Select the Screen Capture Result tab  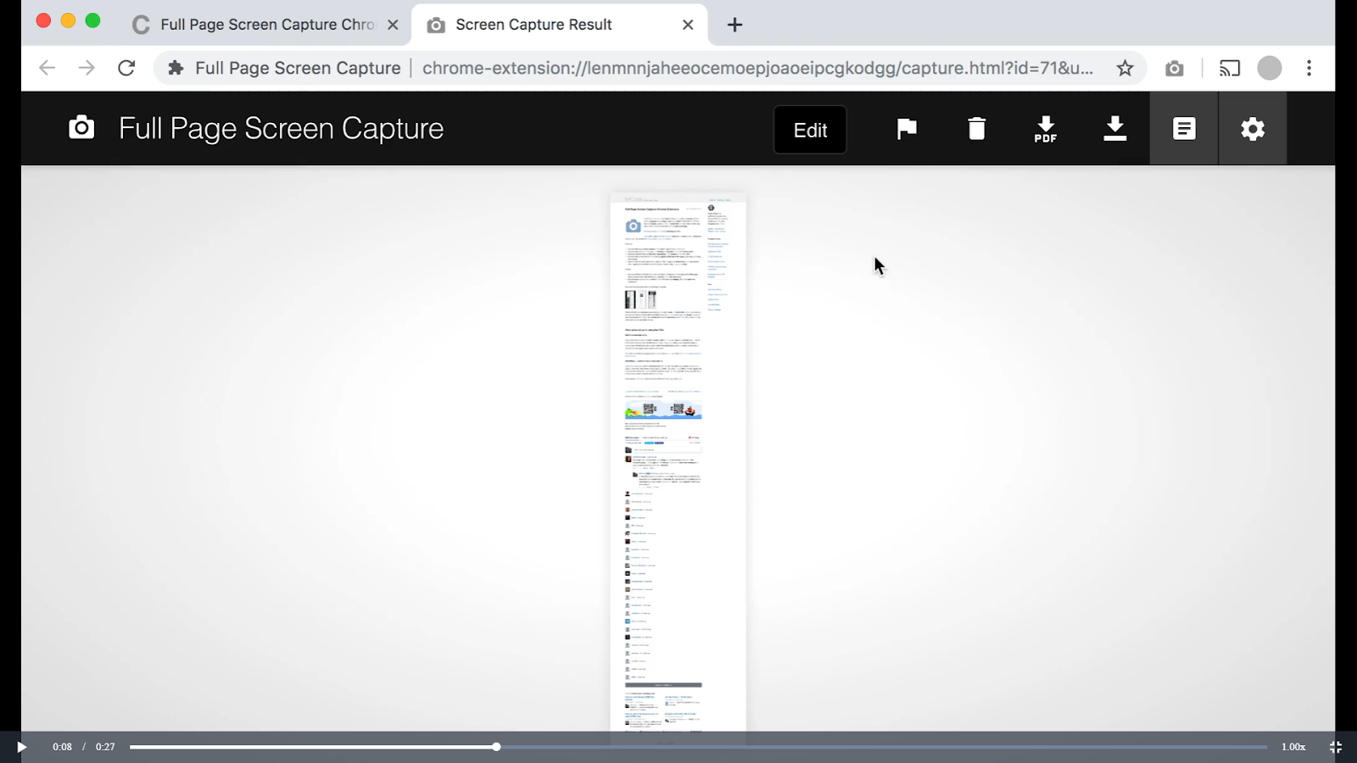tap(560, 25)
